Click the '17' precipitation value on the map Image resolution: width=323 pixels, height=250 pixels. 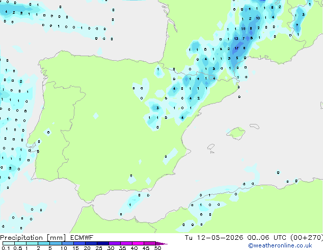click(x=236, y=48)
